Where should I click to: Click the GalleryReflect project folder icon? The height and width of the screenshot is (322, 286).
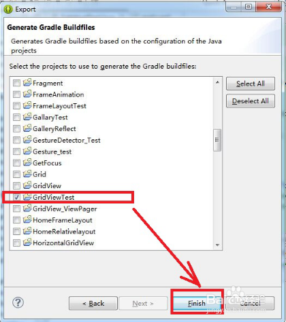(x=27, y=128)
